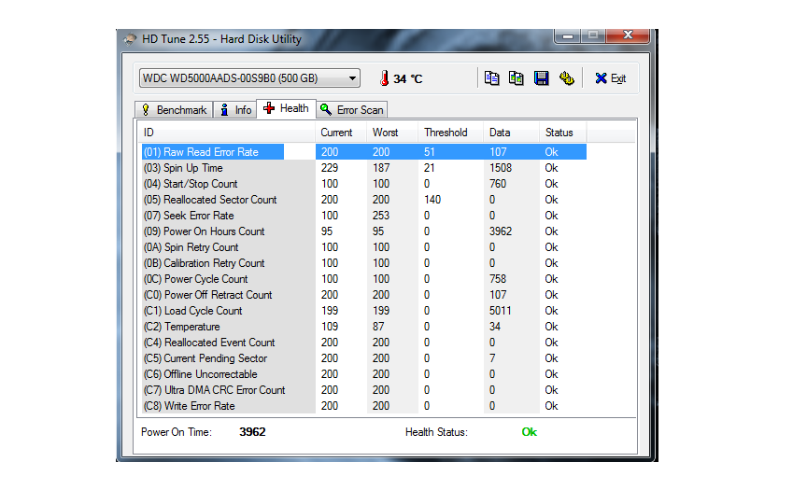The image size is (807, 504).
Task: Click the Exit button
Action: pos(611,78)
